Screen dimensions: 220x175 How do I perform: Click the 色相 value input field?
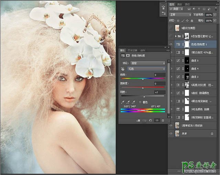tap(159, 75)
